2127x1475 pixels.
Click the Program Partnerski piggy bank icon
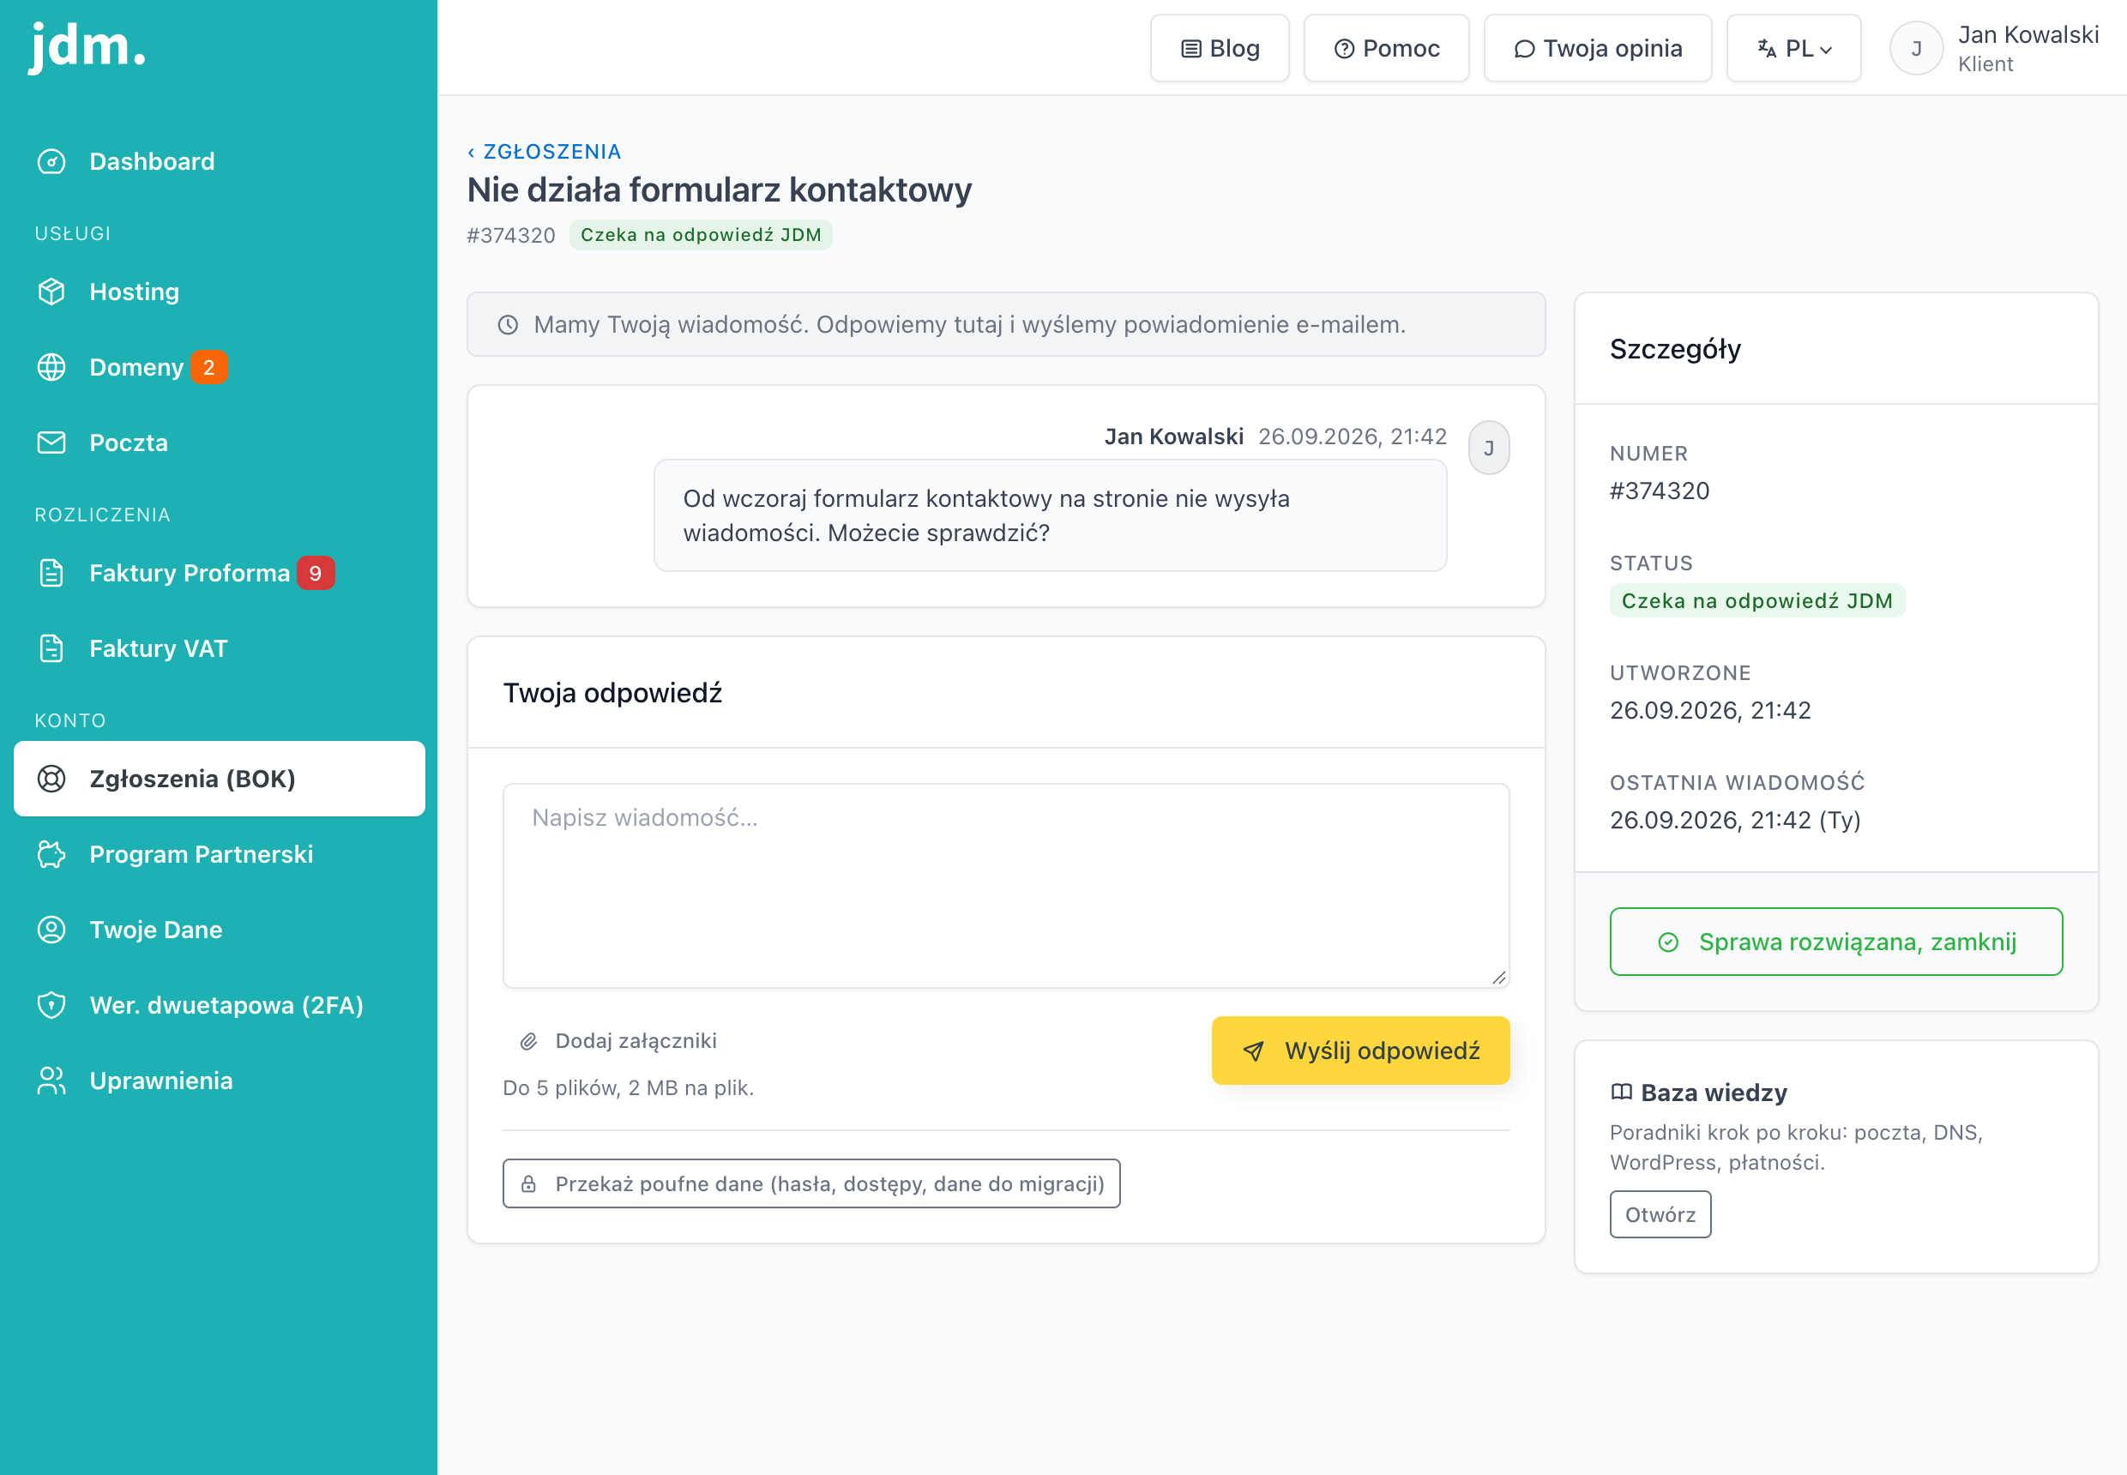[x=51, y=855]
